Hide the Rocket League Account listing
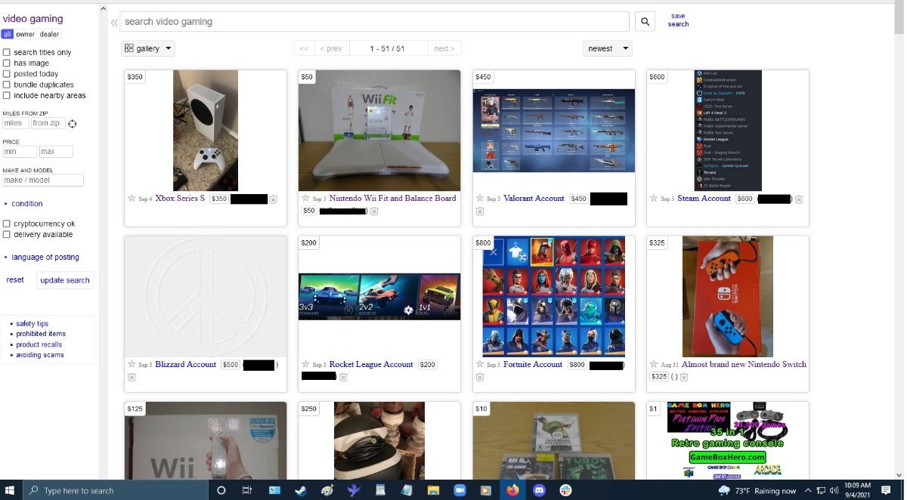Image resolution: width=907 pixels, height=500 pixels. (343, 377)
